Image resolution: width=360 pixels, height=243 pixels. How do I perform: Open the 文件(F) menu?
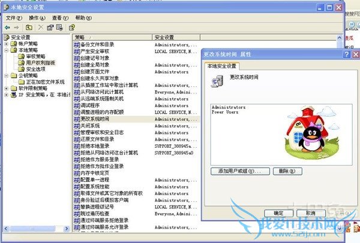[14, 18]
